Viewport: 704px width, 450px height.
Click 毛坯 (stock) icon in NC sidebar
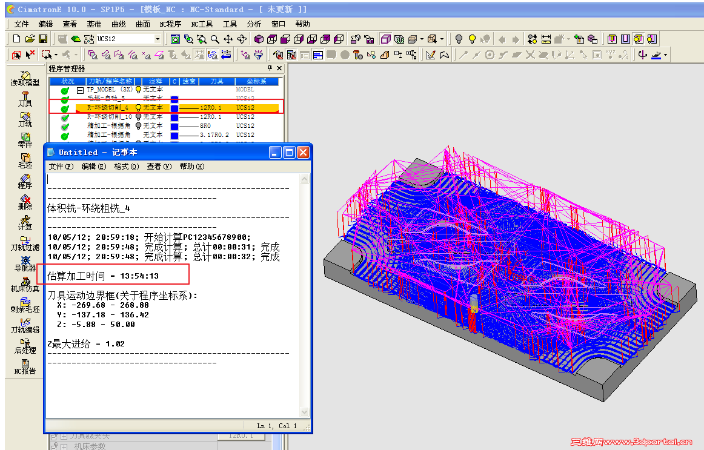click(x=25, y=160)
